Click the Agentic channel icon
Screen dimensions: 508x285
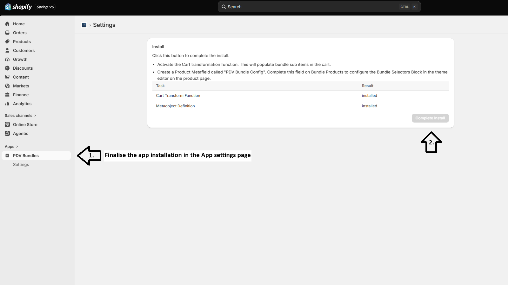[x=7, y=133]
